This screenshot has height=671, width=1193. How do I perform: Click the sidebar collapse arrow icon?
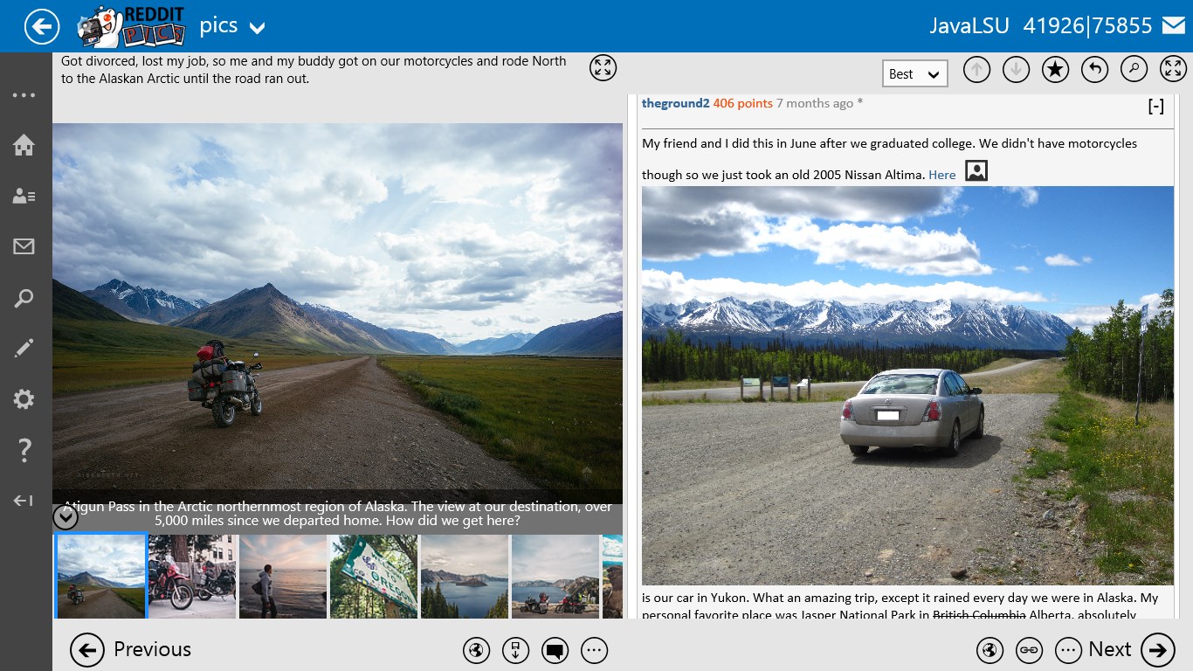point(24,501)
